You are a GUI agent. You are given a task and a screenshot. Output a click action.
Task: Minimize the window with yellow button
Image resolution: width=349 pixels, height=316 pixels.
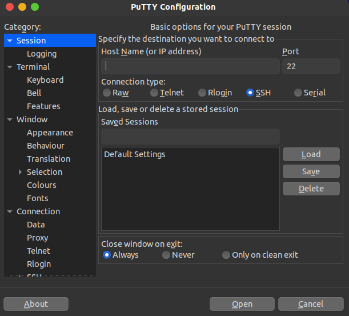click(x=22, y=7)
